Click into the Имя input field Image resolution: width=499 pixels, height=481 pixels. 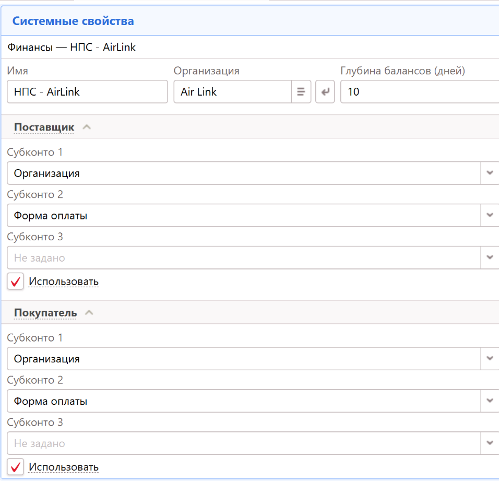point(87,92)
